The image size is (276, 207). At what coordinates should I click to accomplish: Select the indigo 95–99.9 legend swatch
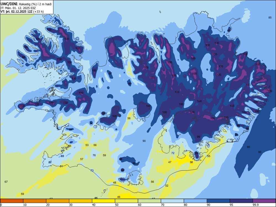tap(241, 201)
